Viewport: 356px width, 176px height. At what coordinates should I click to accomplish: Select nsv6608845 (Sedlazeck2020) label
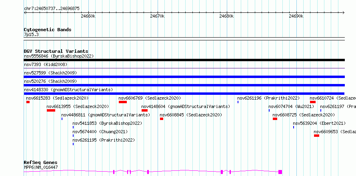191,115
